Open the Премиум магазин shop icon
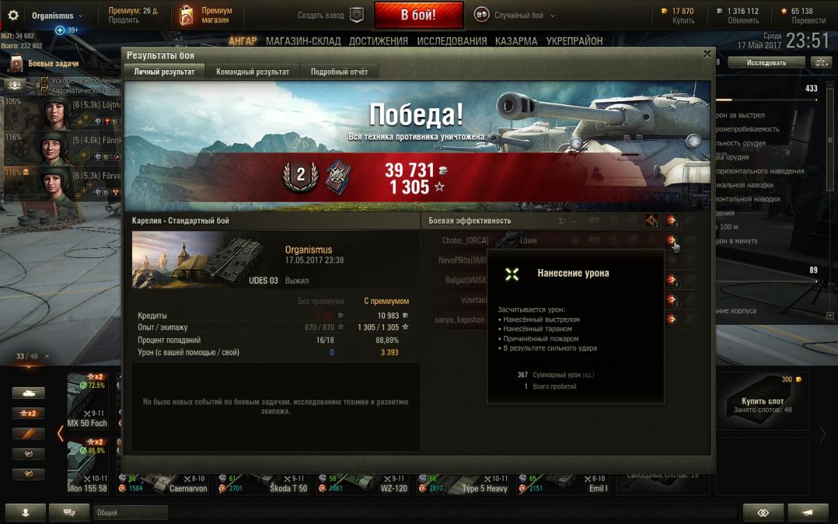This screenshot has width=838, height=524. point(185,15)
